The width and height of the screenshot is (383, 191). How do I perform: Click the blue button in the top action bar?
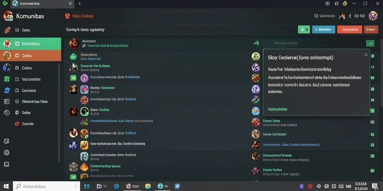tap(324, 29)
